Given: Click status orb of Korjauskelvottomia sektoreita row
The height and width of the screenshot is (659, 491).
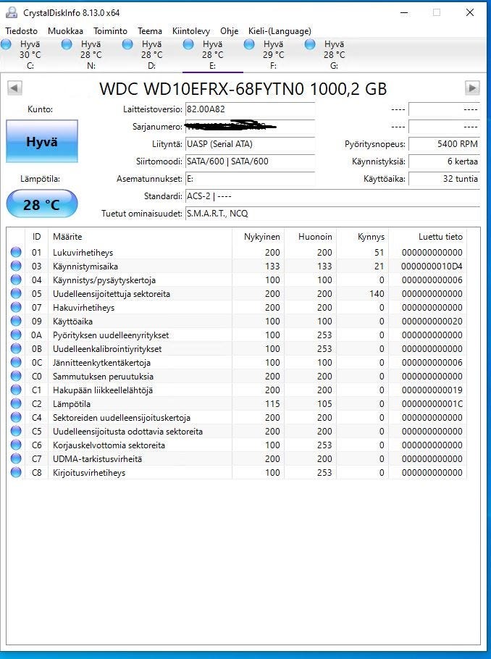Looking at the screenshot, I should click(16, 445).
